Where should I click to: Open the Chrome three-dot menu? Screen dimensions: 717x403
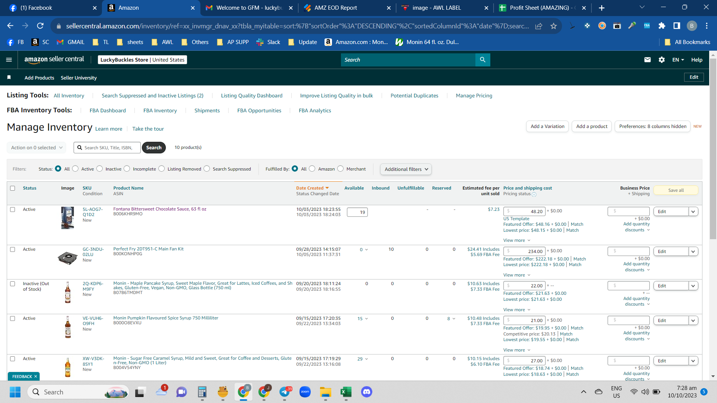(707, 26)
